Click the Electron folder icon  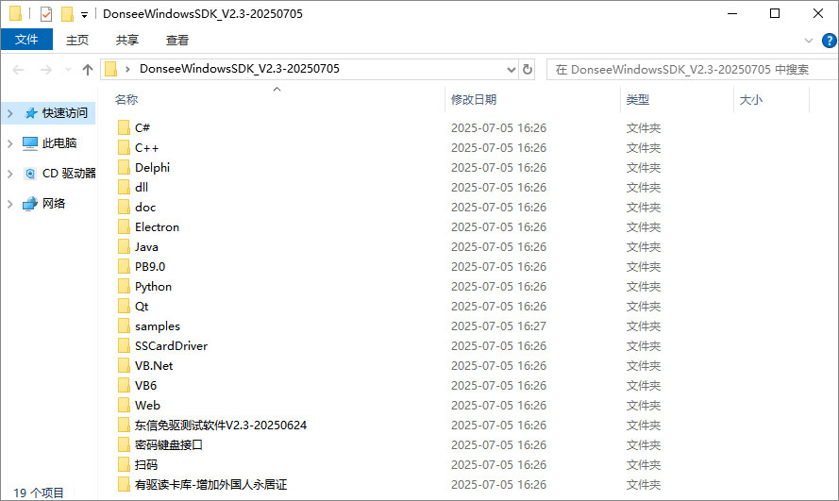(x=124, y=227)
